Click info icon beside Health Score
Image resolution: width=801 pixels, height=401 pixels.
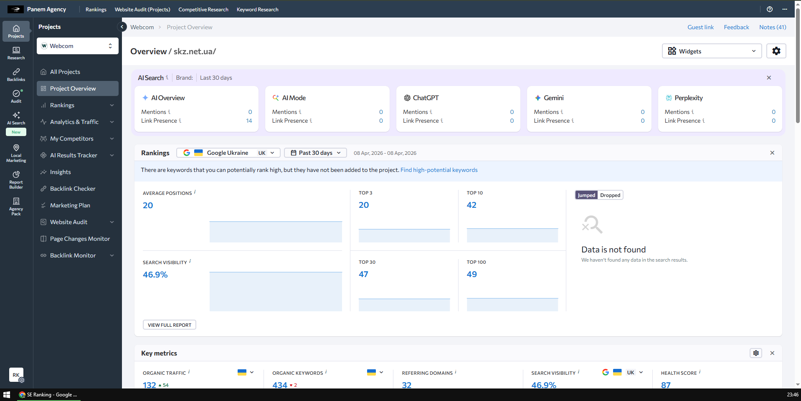(x=700, y=372)
